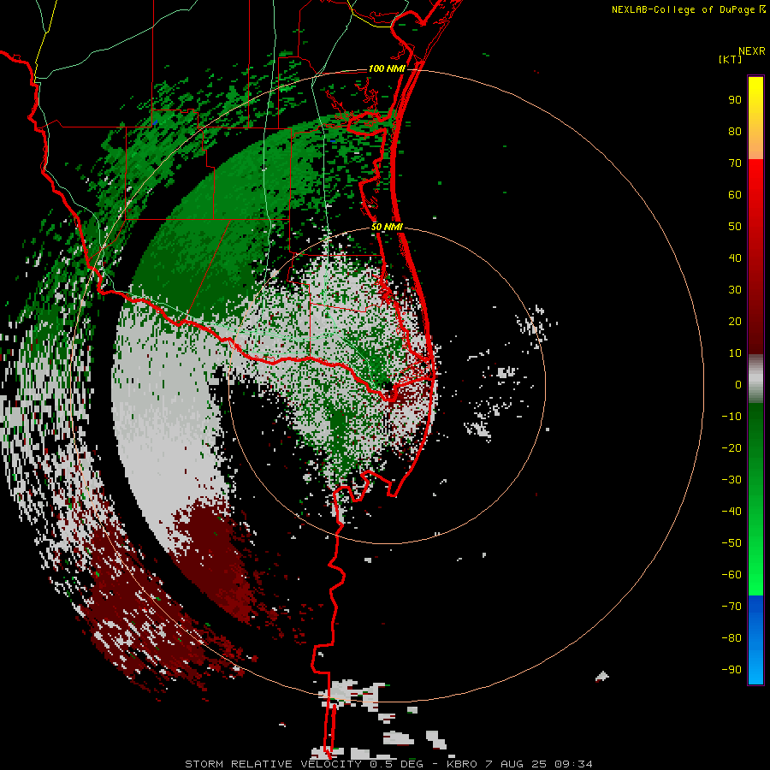Click the 80 value on velocity scale
The height and width of the screenshot is (770, 770).
735,132
